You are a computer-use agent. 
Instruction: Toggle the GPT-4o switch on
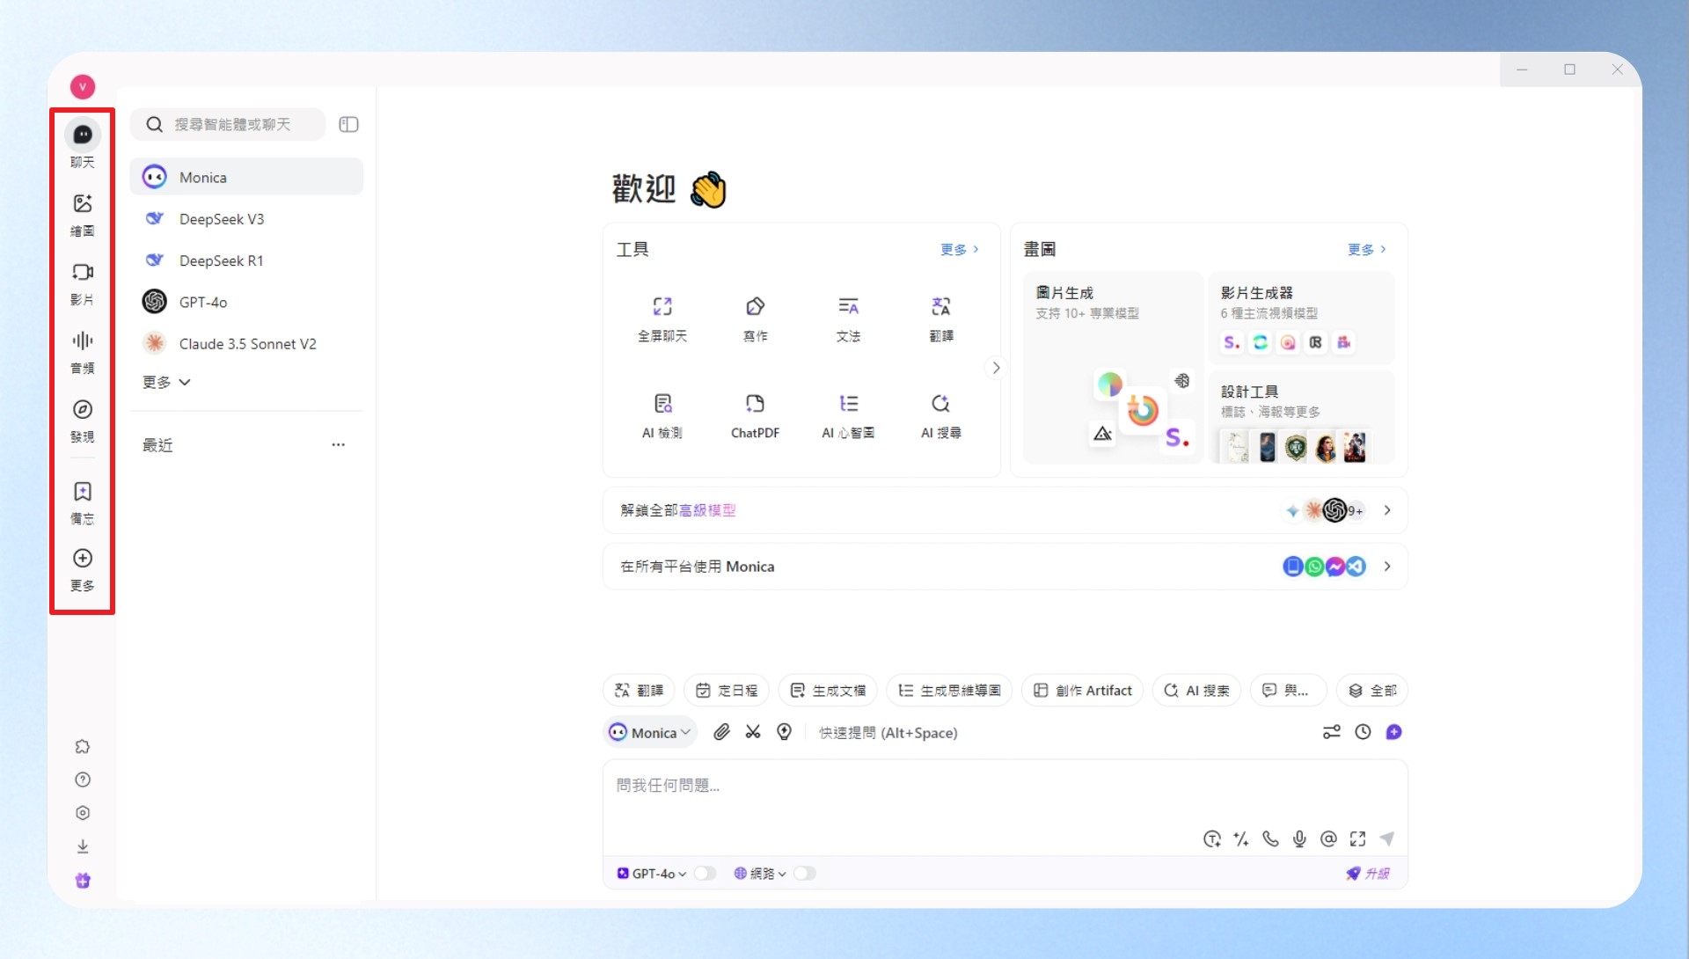click(705, 874)
